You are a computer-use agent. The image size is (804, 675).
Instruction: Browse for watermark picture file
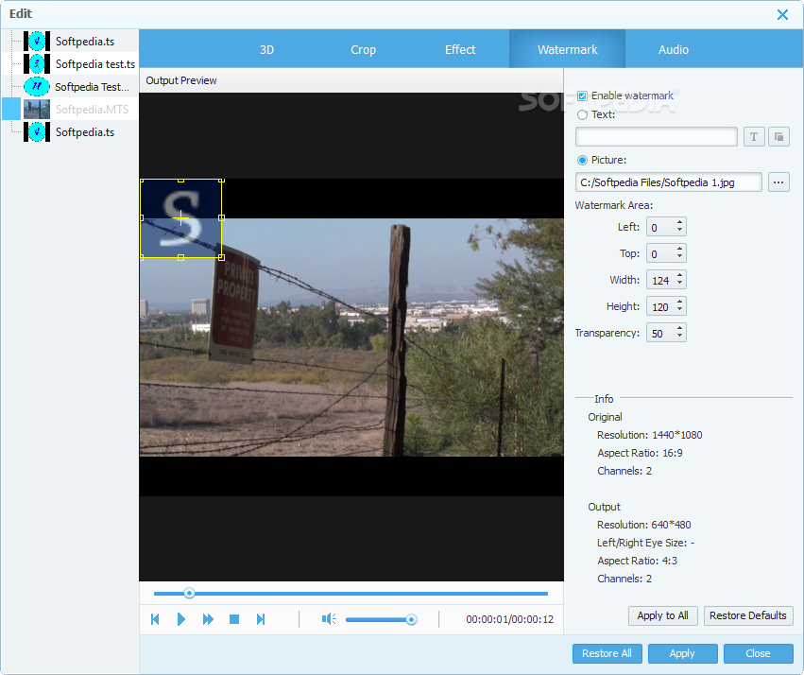[778, 182]
